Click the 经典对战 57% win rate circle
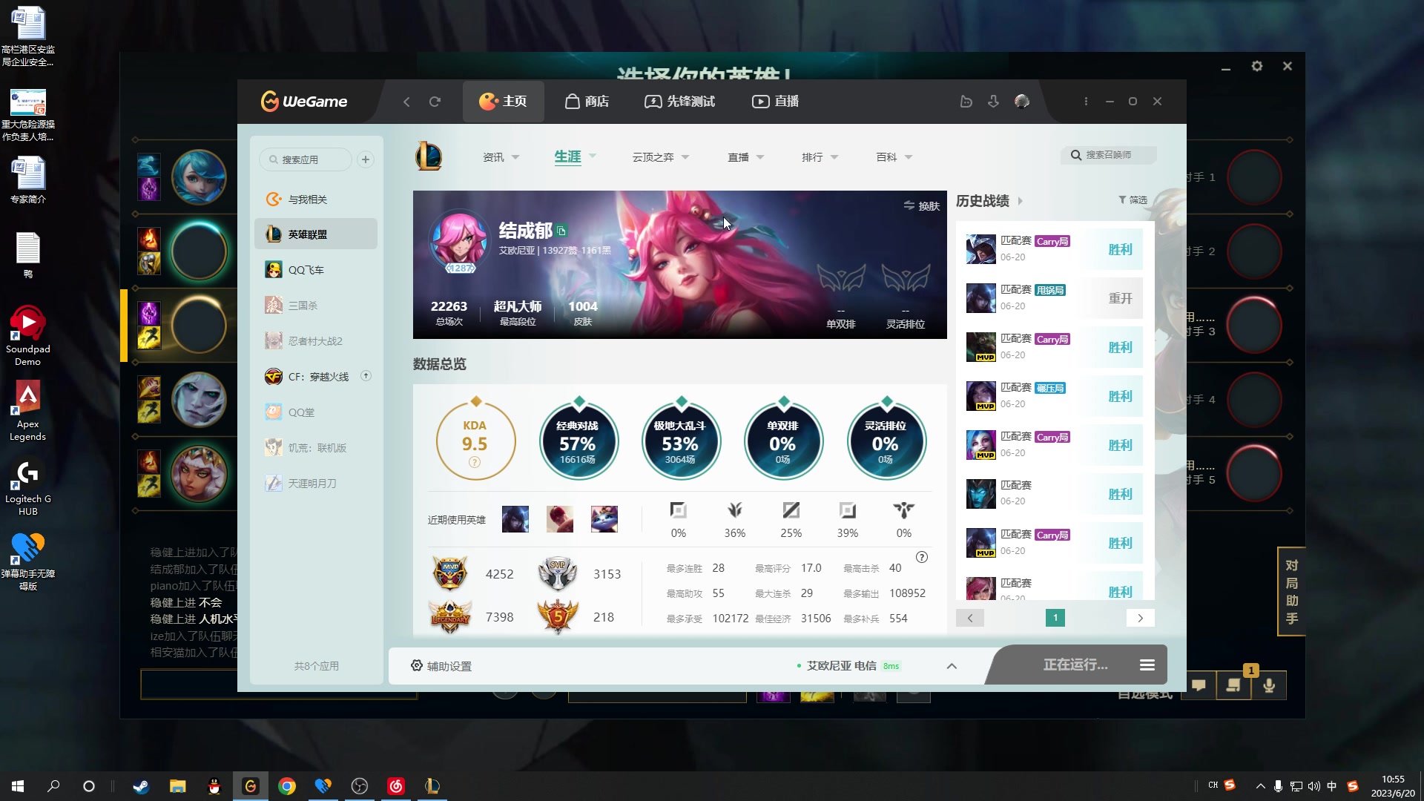This screenshot has height=801, width=1424. tap(578, 442)
